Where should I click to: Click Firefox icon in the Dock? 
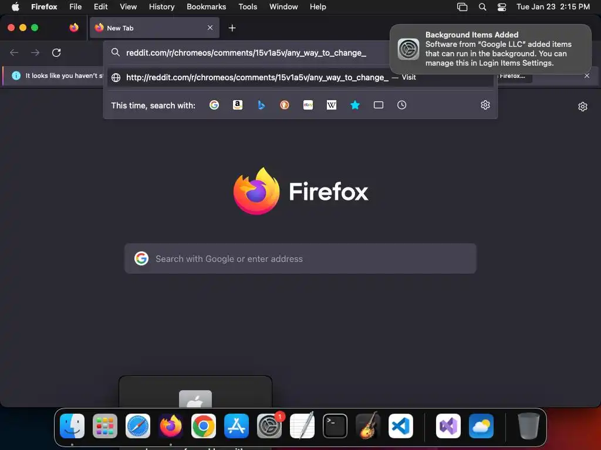171,426
